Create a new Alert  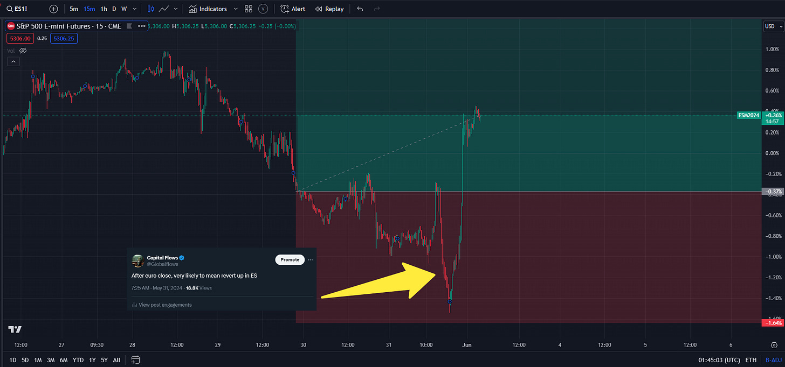(293, 9)
